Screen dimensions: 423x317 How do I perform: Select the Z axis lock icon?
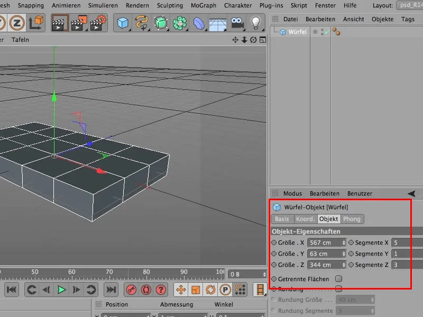point(17,23)
